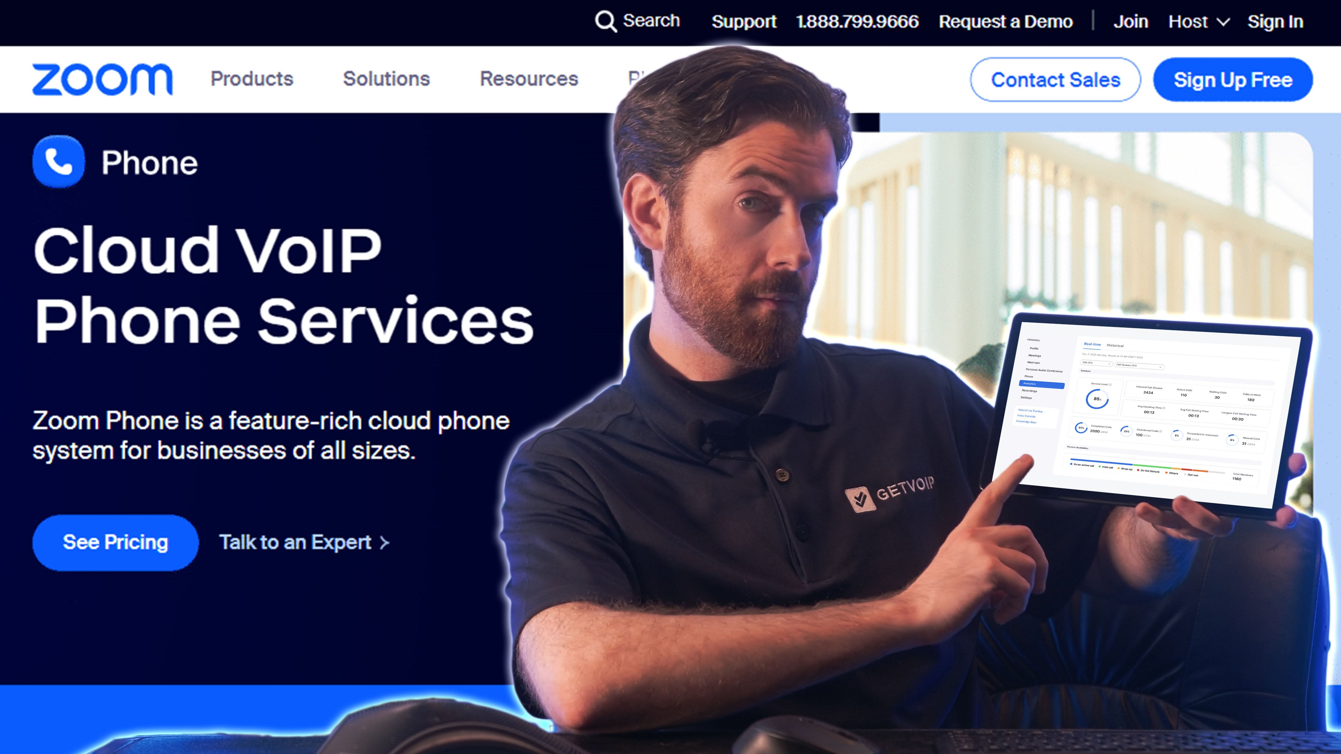Click the 85% Service Level gauge on tablet
This screenshot has width=1341, height=754.
click(x=1097, y=399)
